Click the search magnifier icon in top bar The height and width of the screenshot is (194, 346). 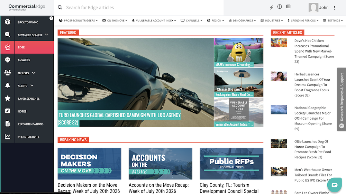(x=60, y=8)
